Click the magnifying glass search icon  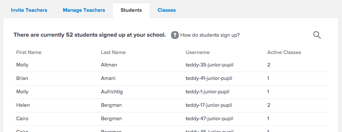click(317, 35)
